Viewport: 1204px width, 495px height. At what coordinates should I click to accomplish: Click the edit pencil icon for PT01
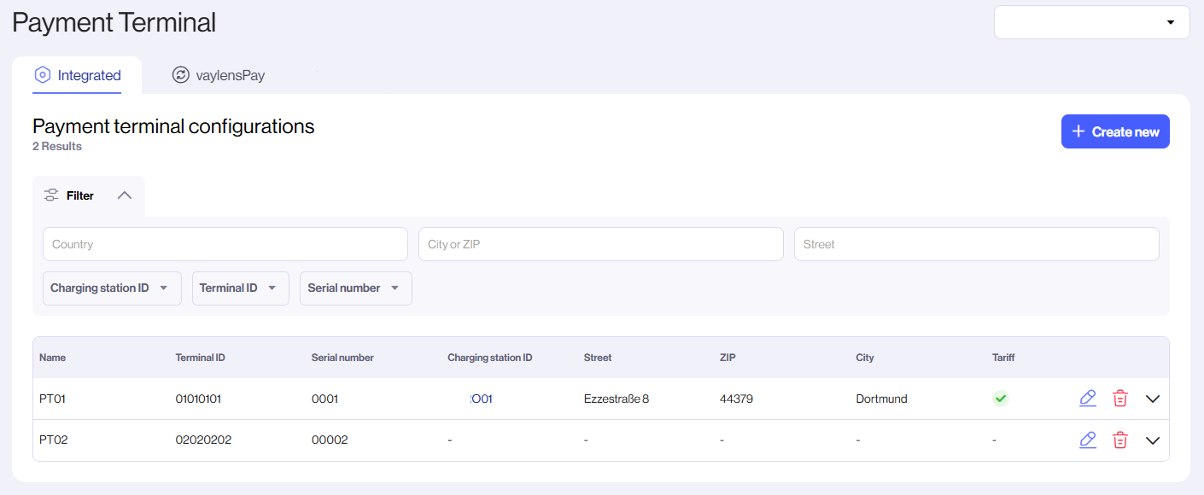pyautogui.click(x=1087, y=398)
